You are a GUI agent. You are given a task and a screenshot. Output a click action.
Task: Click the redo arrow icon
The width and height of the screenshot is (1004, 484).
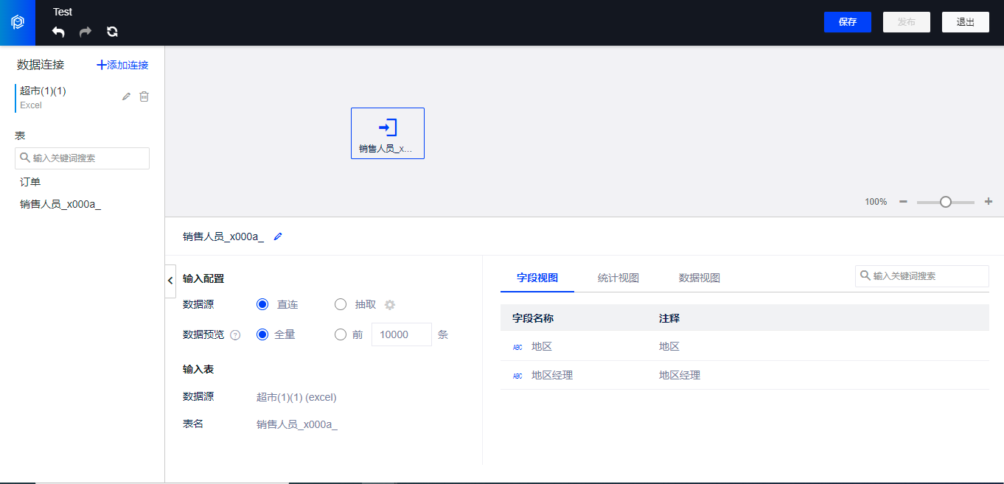click(x=86, y=32)
